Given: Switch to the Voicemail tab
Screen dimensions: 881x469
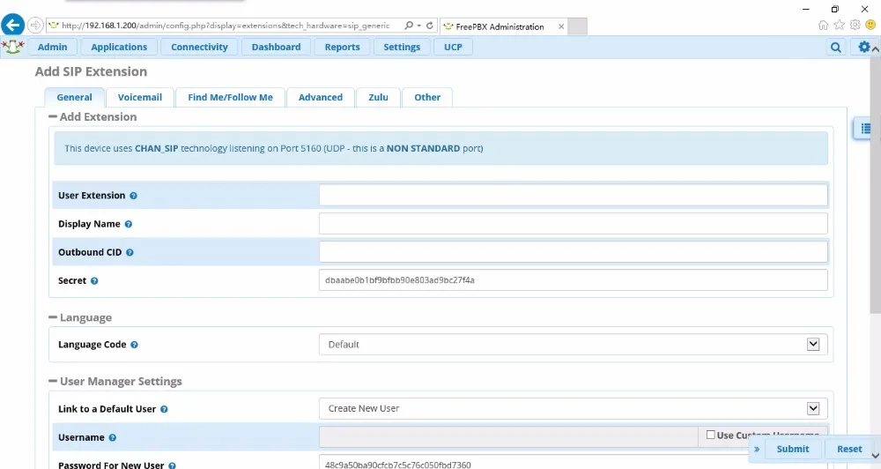Looking at the screenshot, I should 139,97.
